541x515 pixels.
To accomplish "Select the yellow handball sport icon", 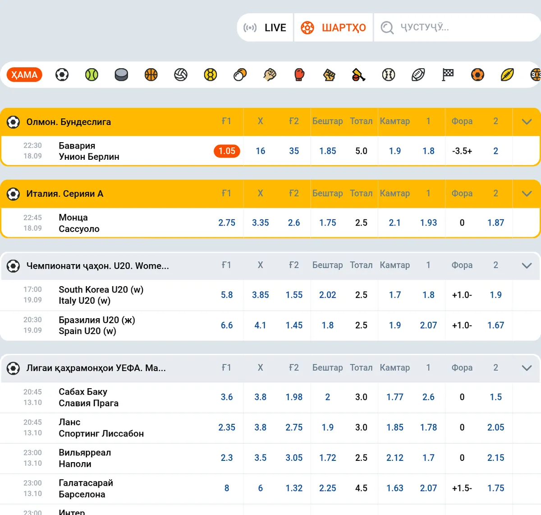I will tap(211, 74).
